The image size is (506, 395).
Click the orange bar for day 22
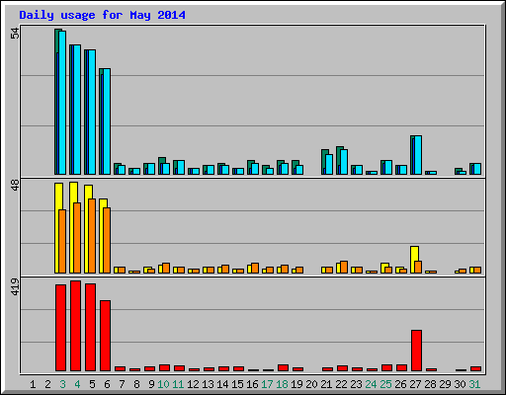344,268
